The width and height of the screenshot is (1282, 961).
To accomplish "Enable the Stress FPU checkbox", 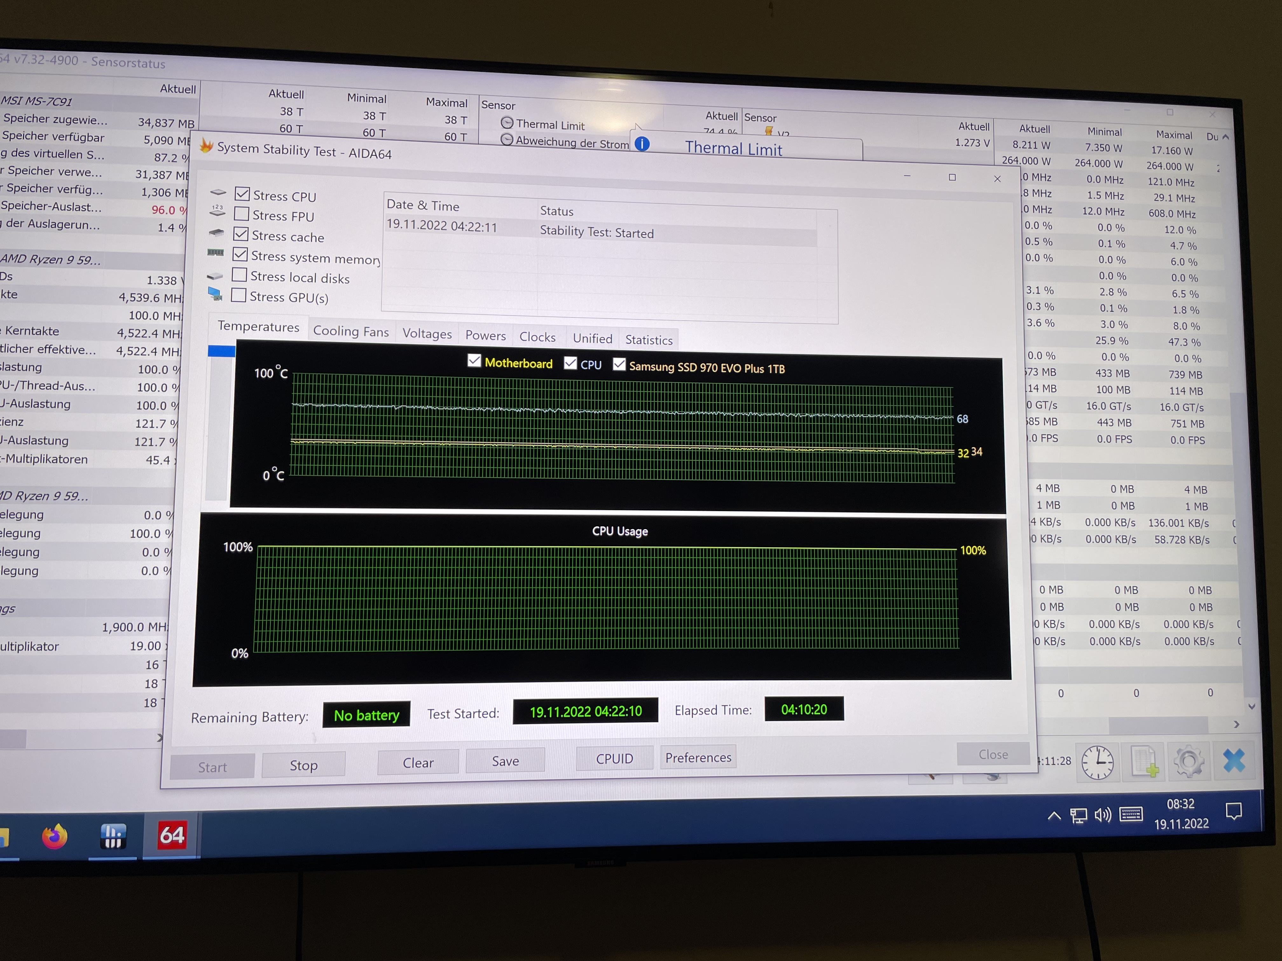I will (242, 214).
